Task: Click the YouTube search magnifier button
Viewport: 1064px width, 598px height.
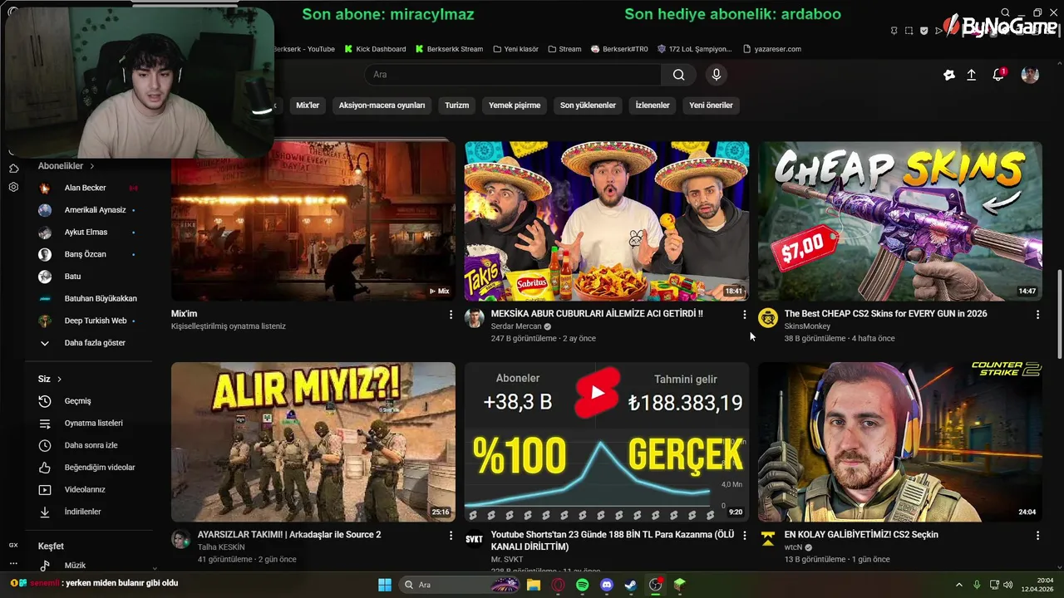Action: [x=678, y=75]
